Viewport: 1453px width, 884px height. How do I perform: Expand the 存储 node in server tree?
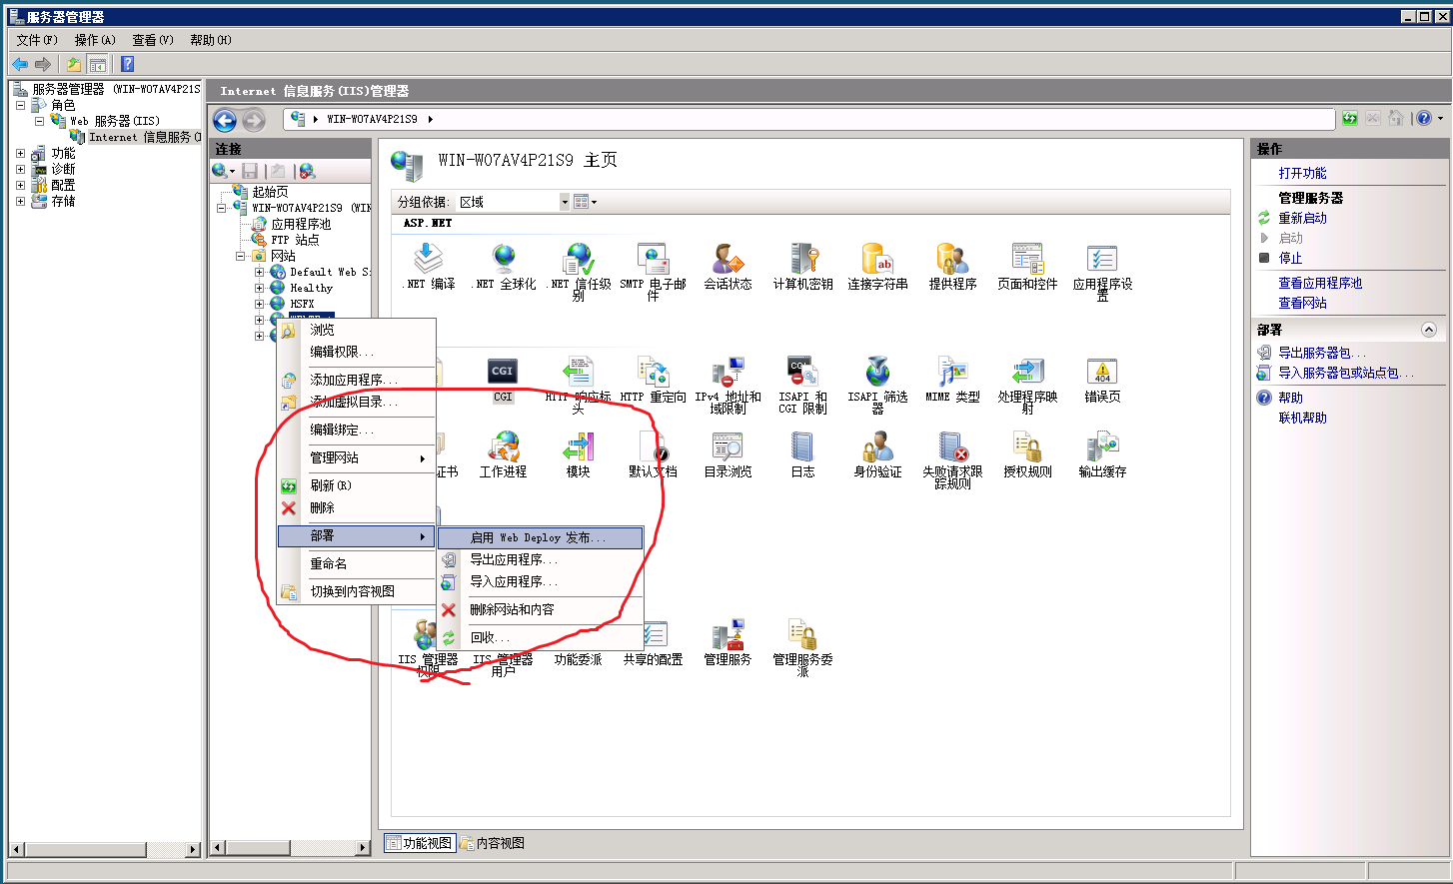(x=20, y=201)
